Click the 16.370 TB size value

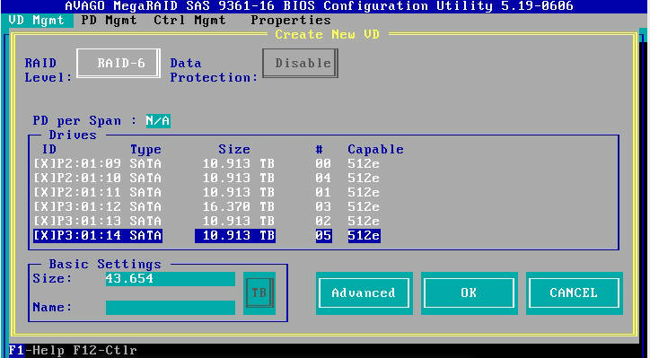(238, 206)
